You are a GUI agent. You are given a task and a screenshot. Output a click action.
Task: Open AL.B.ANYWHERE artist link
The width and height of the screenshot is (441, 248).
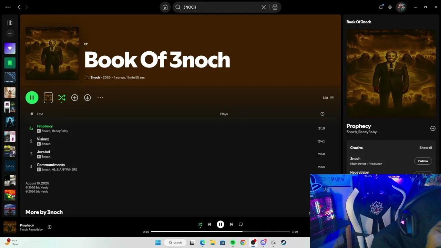point(64,170)
